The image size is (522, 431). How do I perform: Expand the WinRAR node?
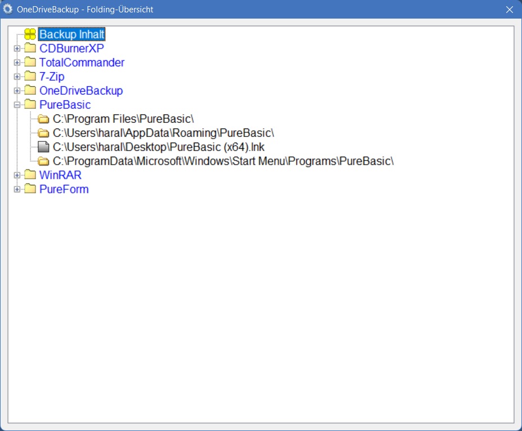[17, 175]
